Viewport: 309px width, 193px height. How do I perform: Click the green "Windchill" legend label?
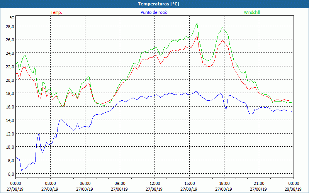252,12
